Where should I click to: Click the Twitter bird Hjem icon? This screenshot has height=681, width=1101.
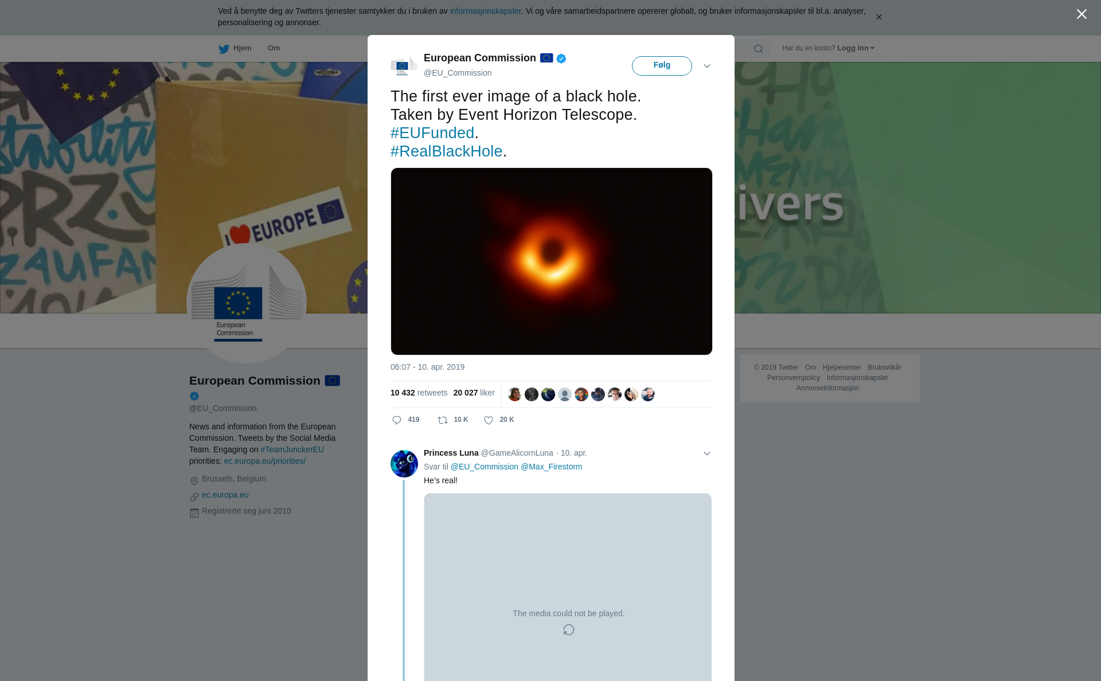coord(224,49)
